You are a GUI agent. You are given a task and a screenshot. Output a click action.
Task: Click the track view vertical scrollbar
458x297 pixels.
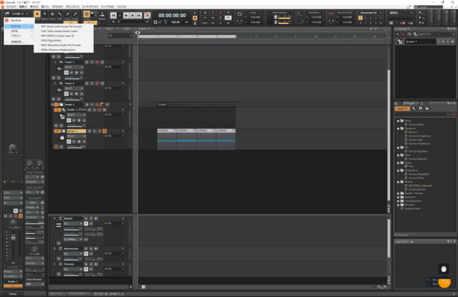pyautogui.click(x=389, y=135)
